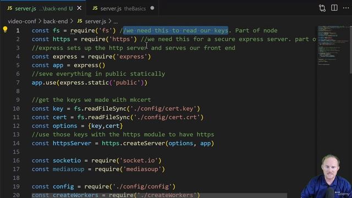Click the JS file icon on theBasics tab

[95, 8]
